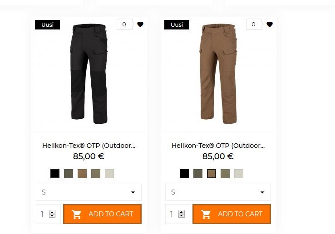Open black Helikon-Tex OTP product title link
Viewport: 335px width, 234px height.
pos(89,146)
